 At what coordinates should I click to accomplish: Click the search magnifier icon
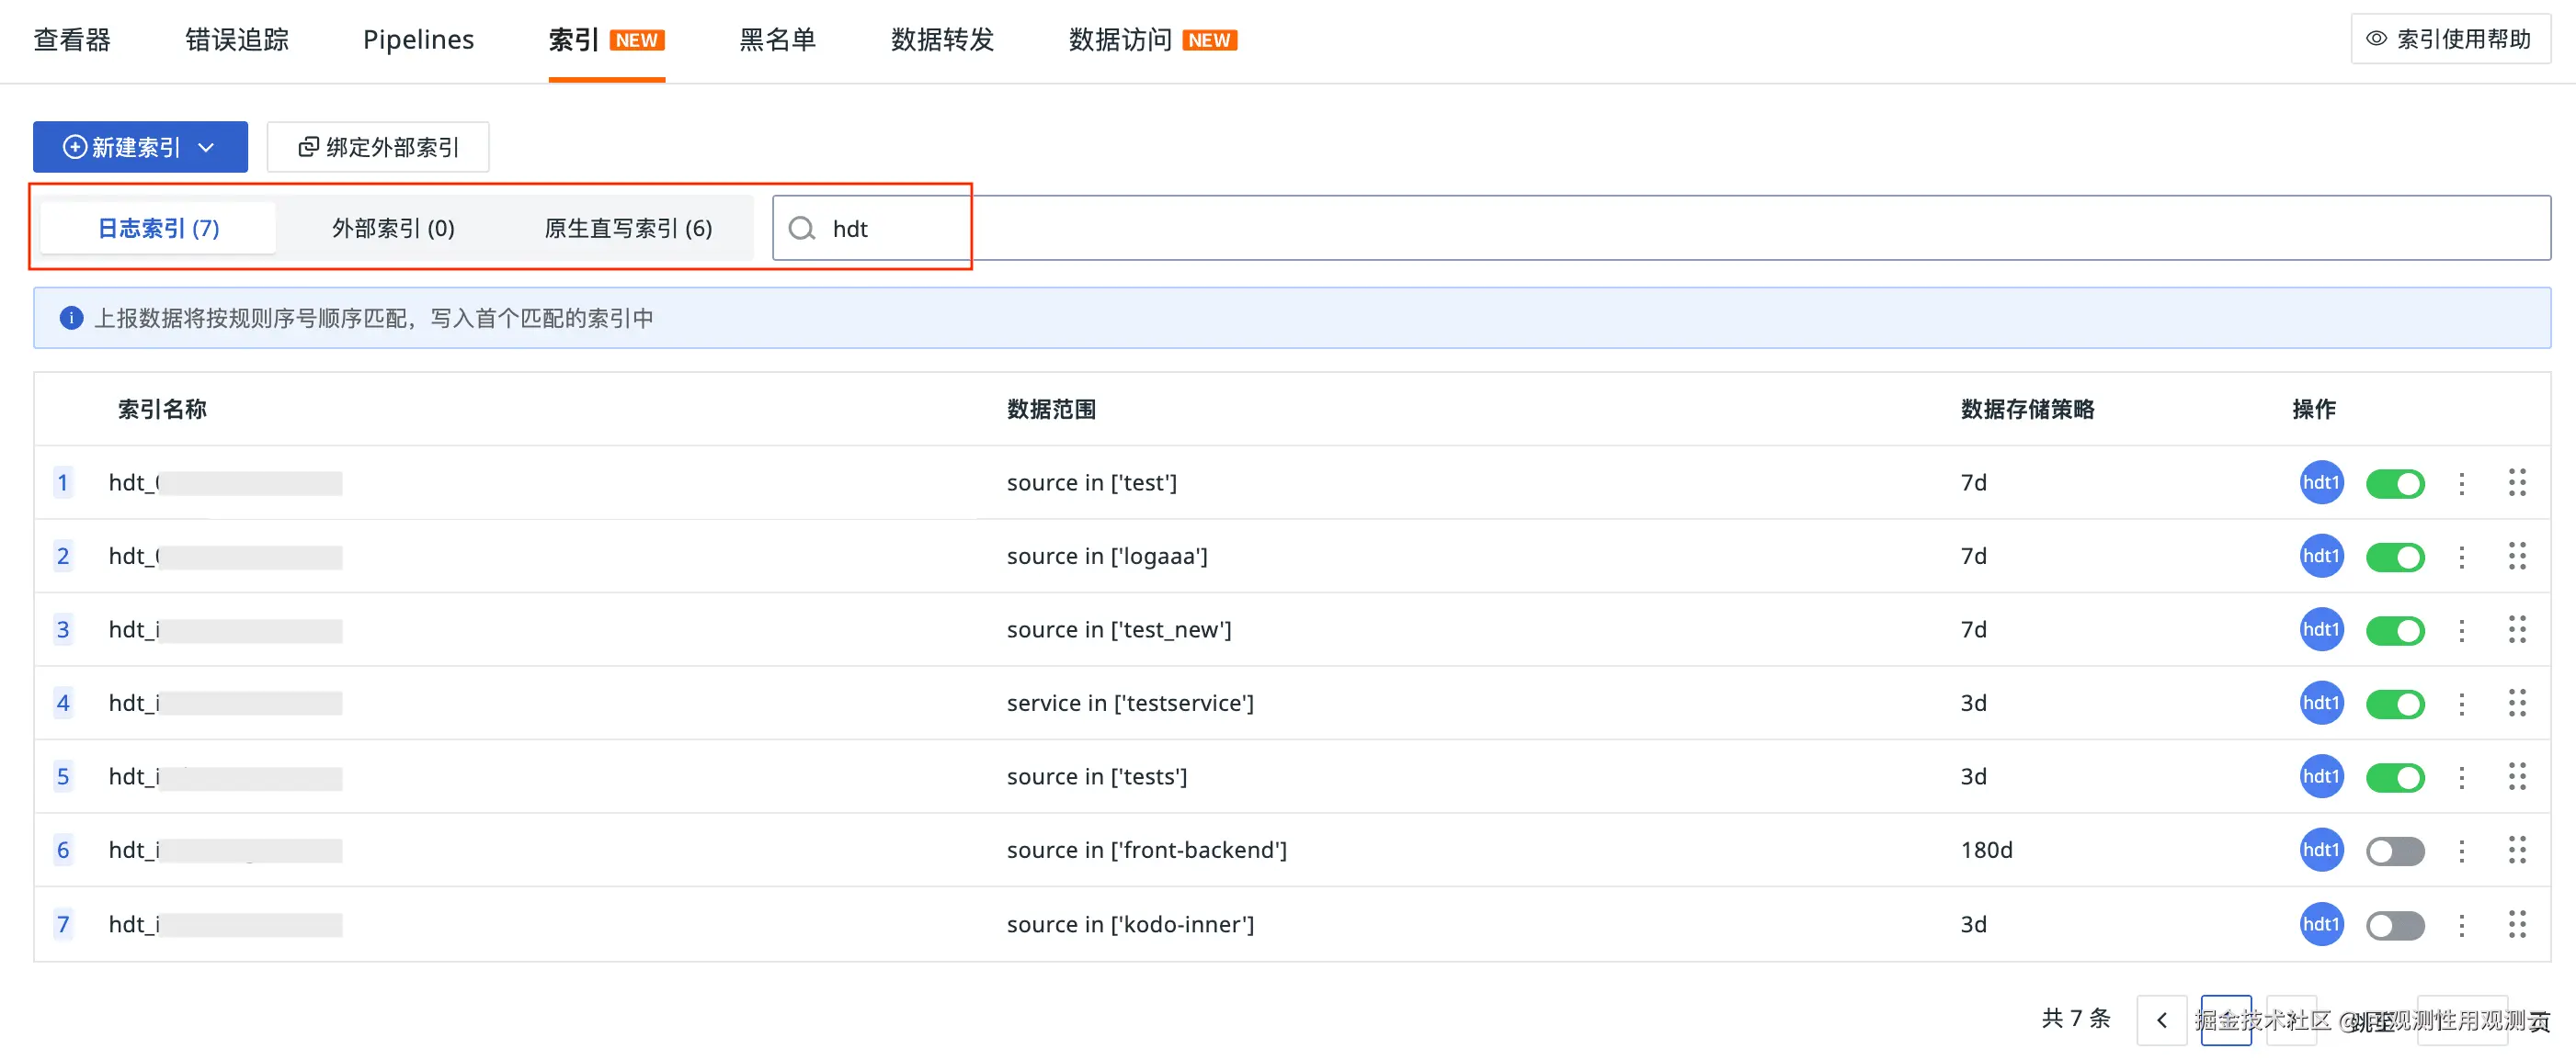point(801,229)
